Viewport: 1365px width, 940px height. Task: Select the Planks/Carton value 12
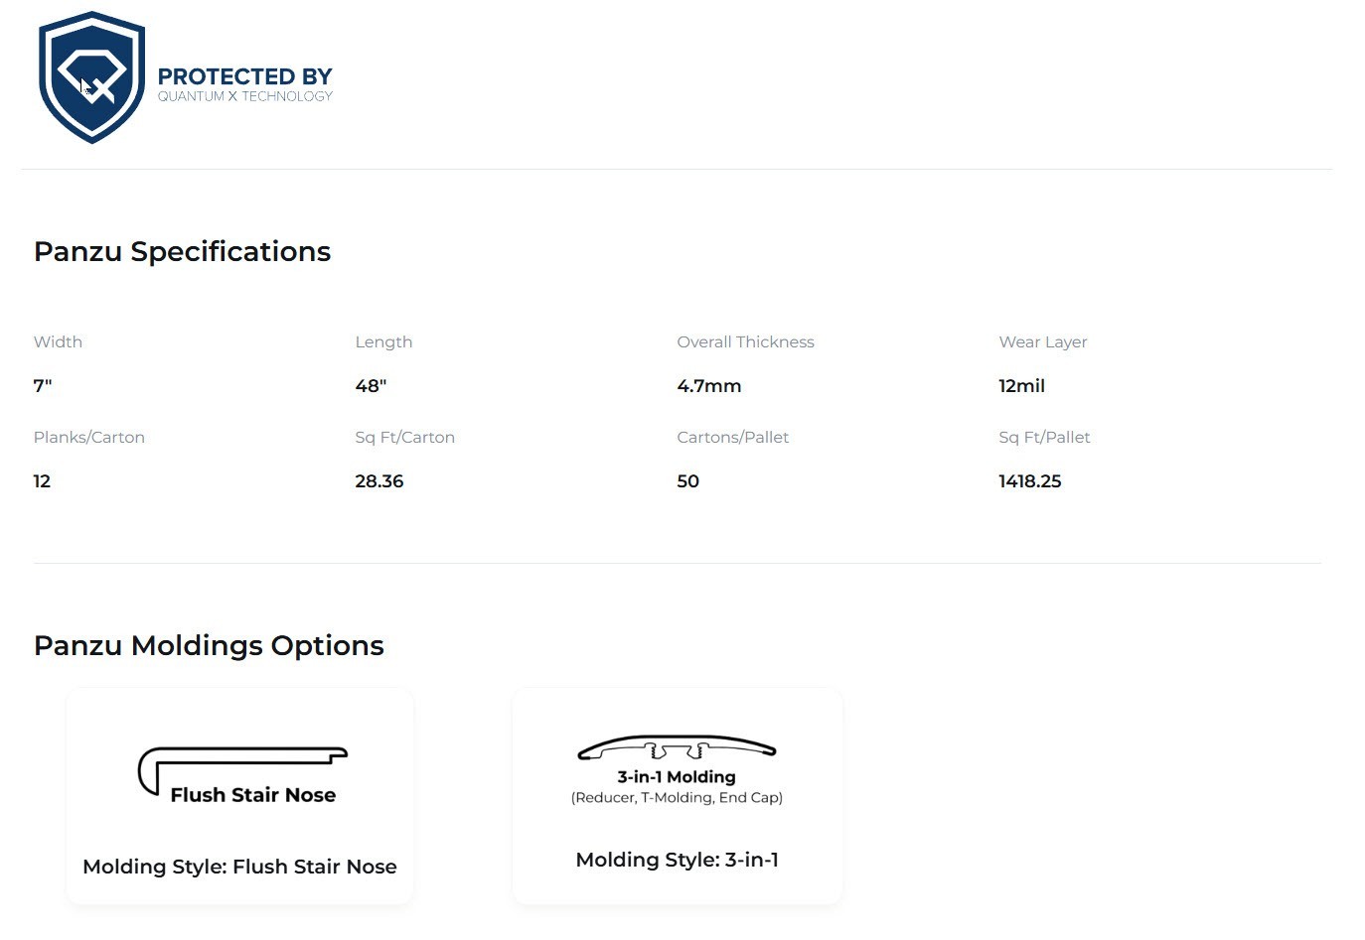[42, 481]
